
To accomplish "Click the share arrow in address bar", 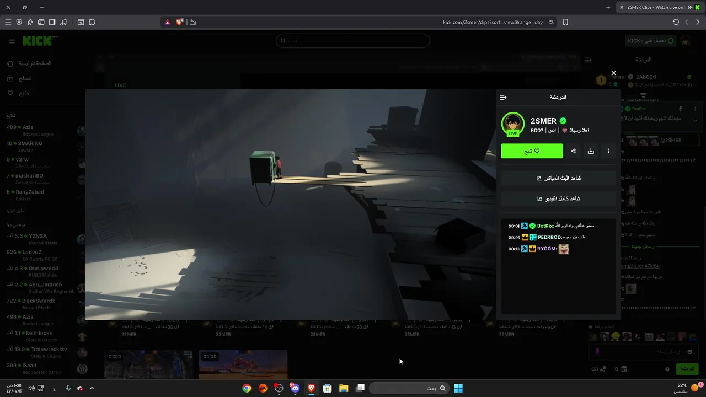I will (193, 22).
